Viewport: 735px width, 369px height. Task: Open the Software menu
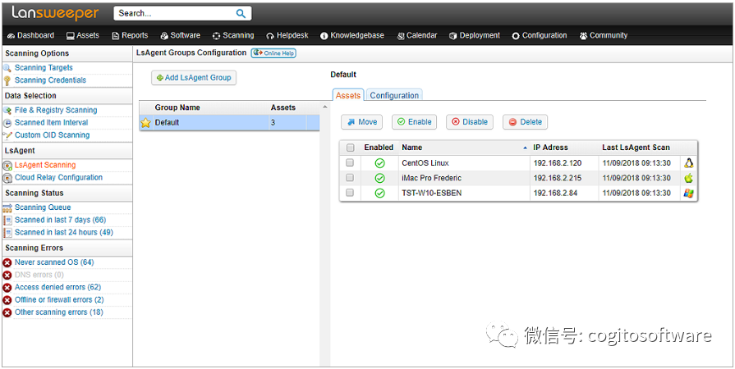point(180,35)
